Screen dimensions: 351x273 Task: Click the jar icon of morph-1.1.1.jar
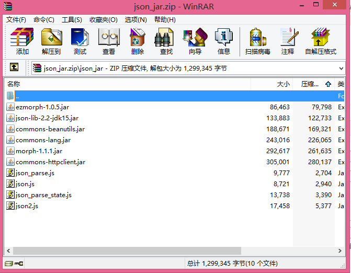pyautogui.click(x=10, y=151)
